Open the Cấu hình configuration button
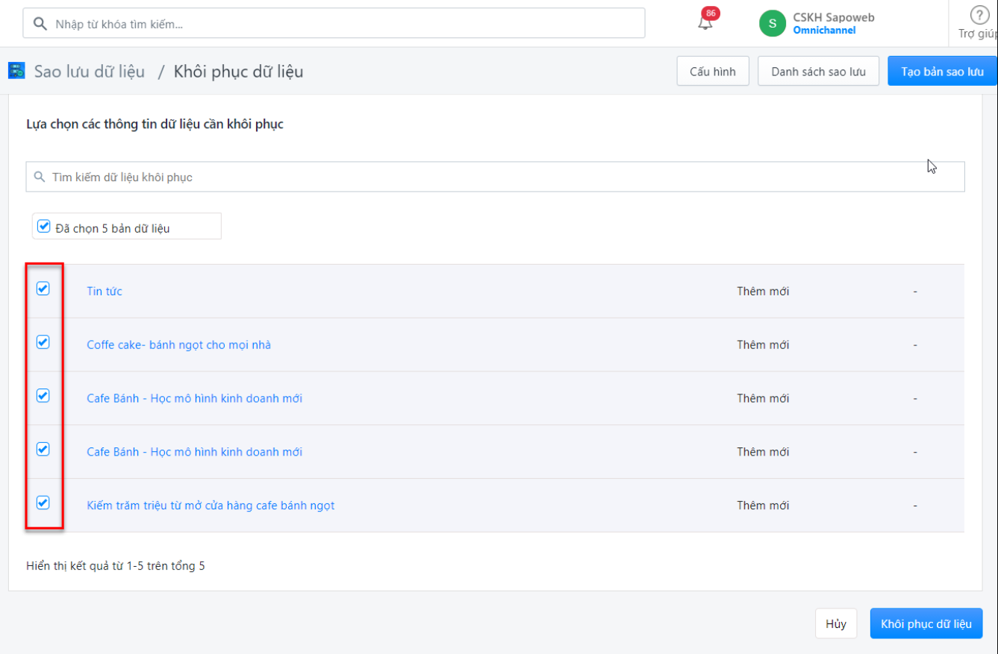 click(713, 72)
